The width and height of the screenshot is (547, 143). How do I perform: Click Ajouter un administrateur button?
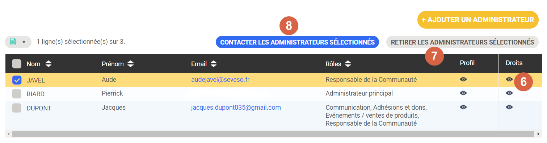pos(478,20)
